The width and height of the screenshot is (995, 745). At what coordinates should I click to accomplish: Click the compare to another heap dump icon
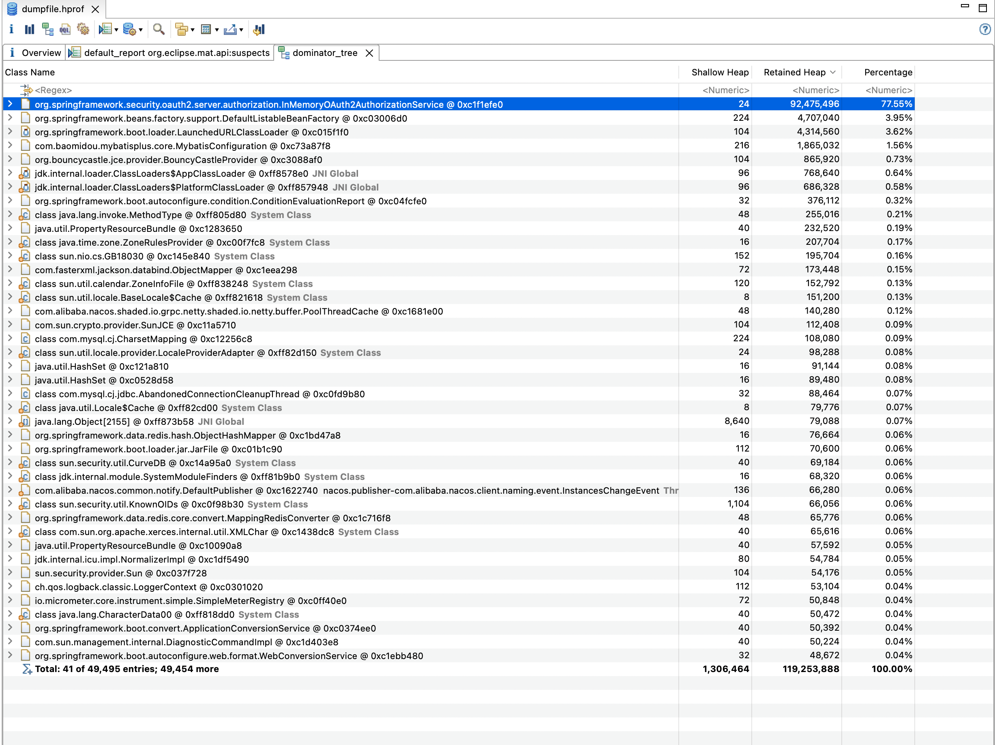[259, 30]
